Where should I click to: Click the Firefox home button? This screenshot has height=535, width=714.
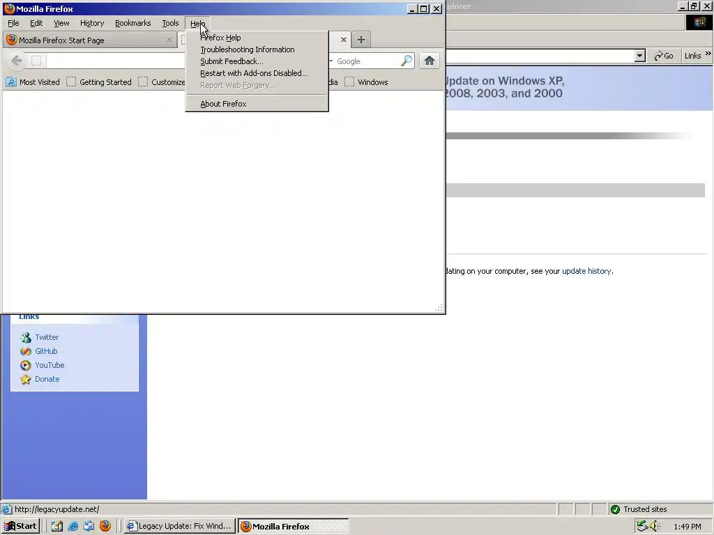(x=430, y=61)
